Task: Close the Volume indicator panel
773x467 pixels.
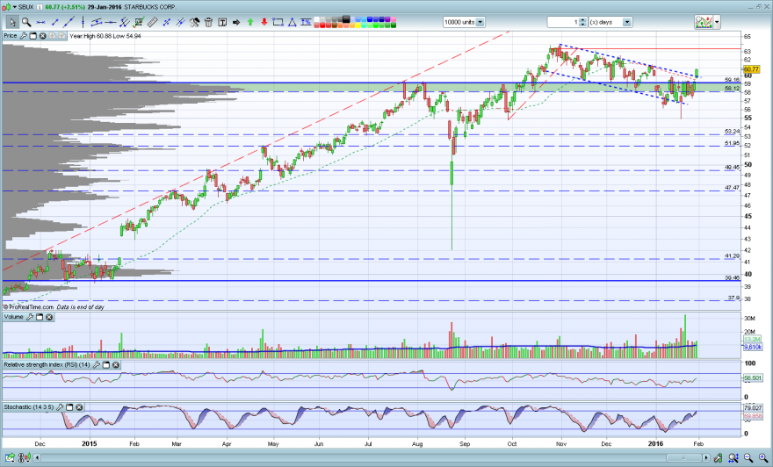Action: (49, 317)
